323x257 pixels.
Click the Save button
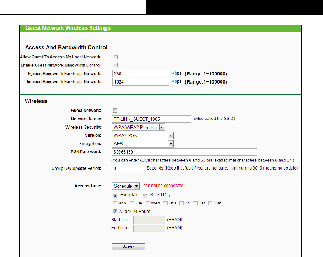tap(128, 247)
